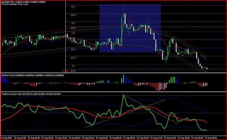The height and width of the screenshot is (140, 227).
Task: Click the Traders Dynamic Index indicator label
Action: [x=31, y=94]
